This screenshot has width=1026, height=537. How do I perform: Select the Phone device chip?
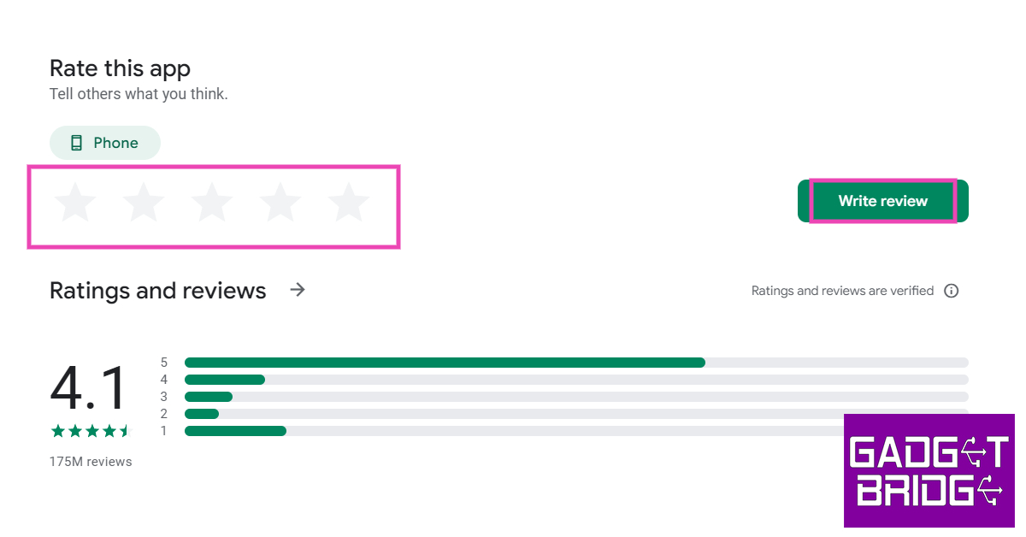(105, 143)
